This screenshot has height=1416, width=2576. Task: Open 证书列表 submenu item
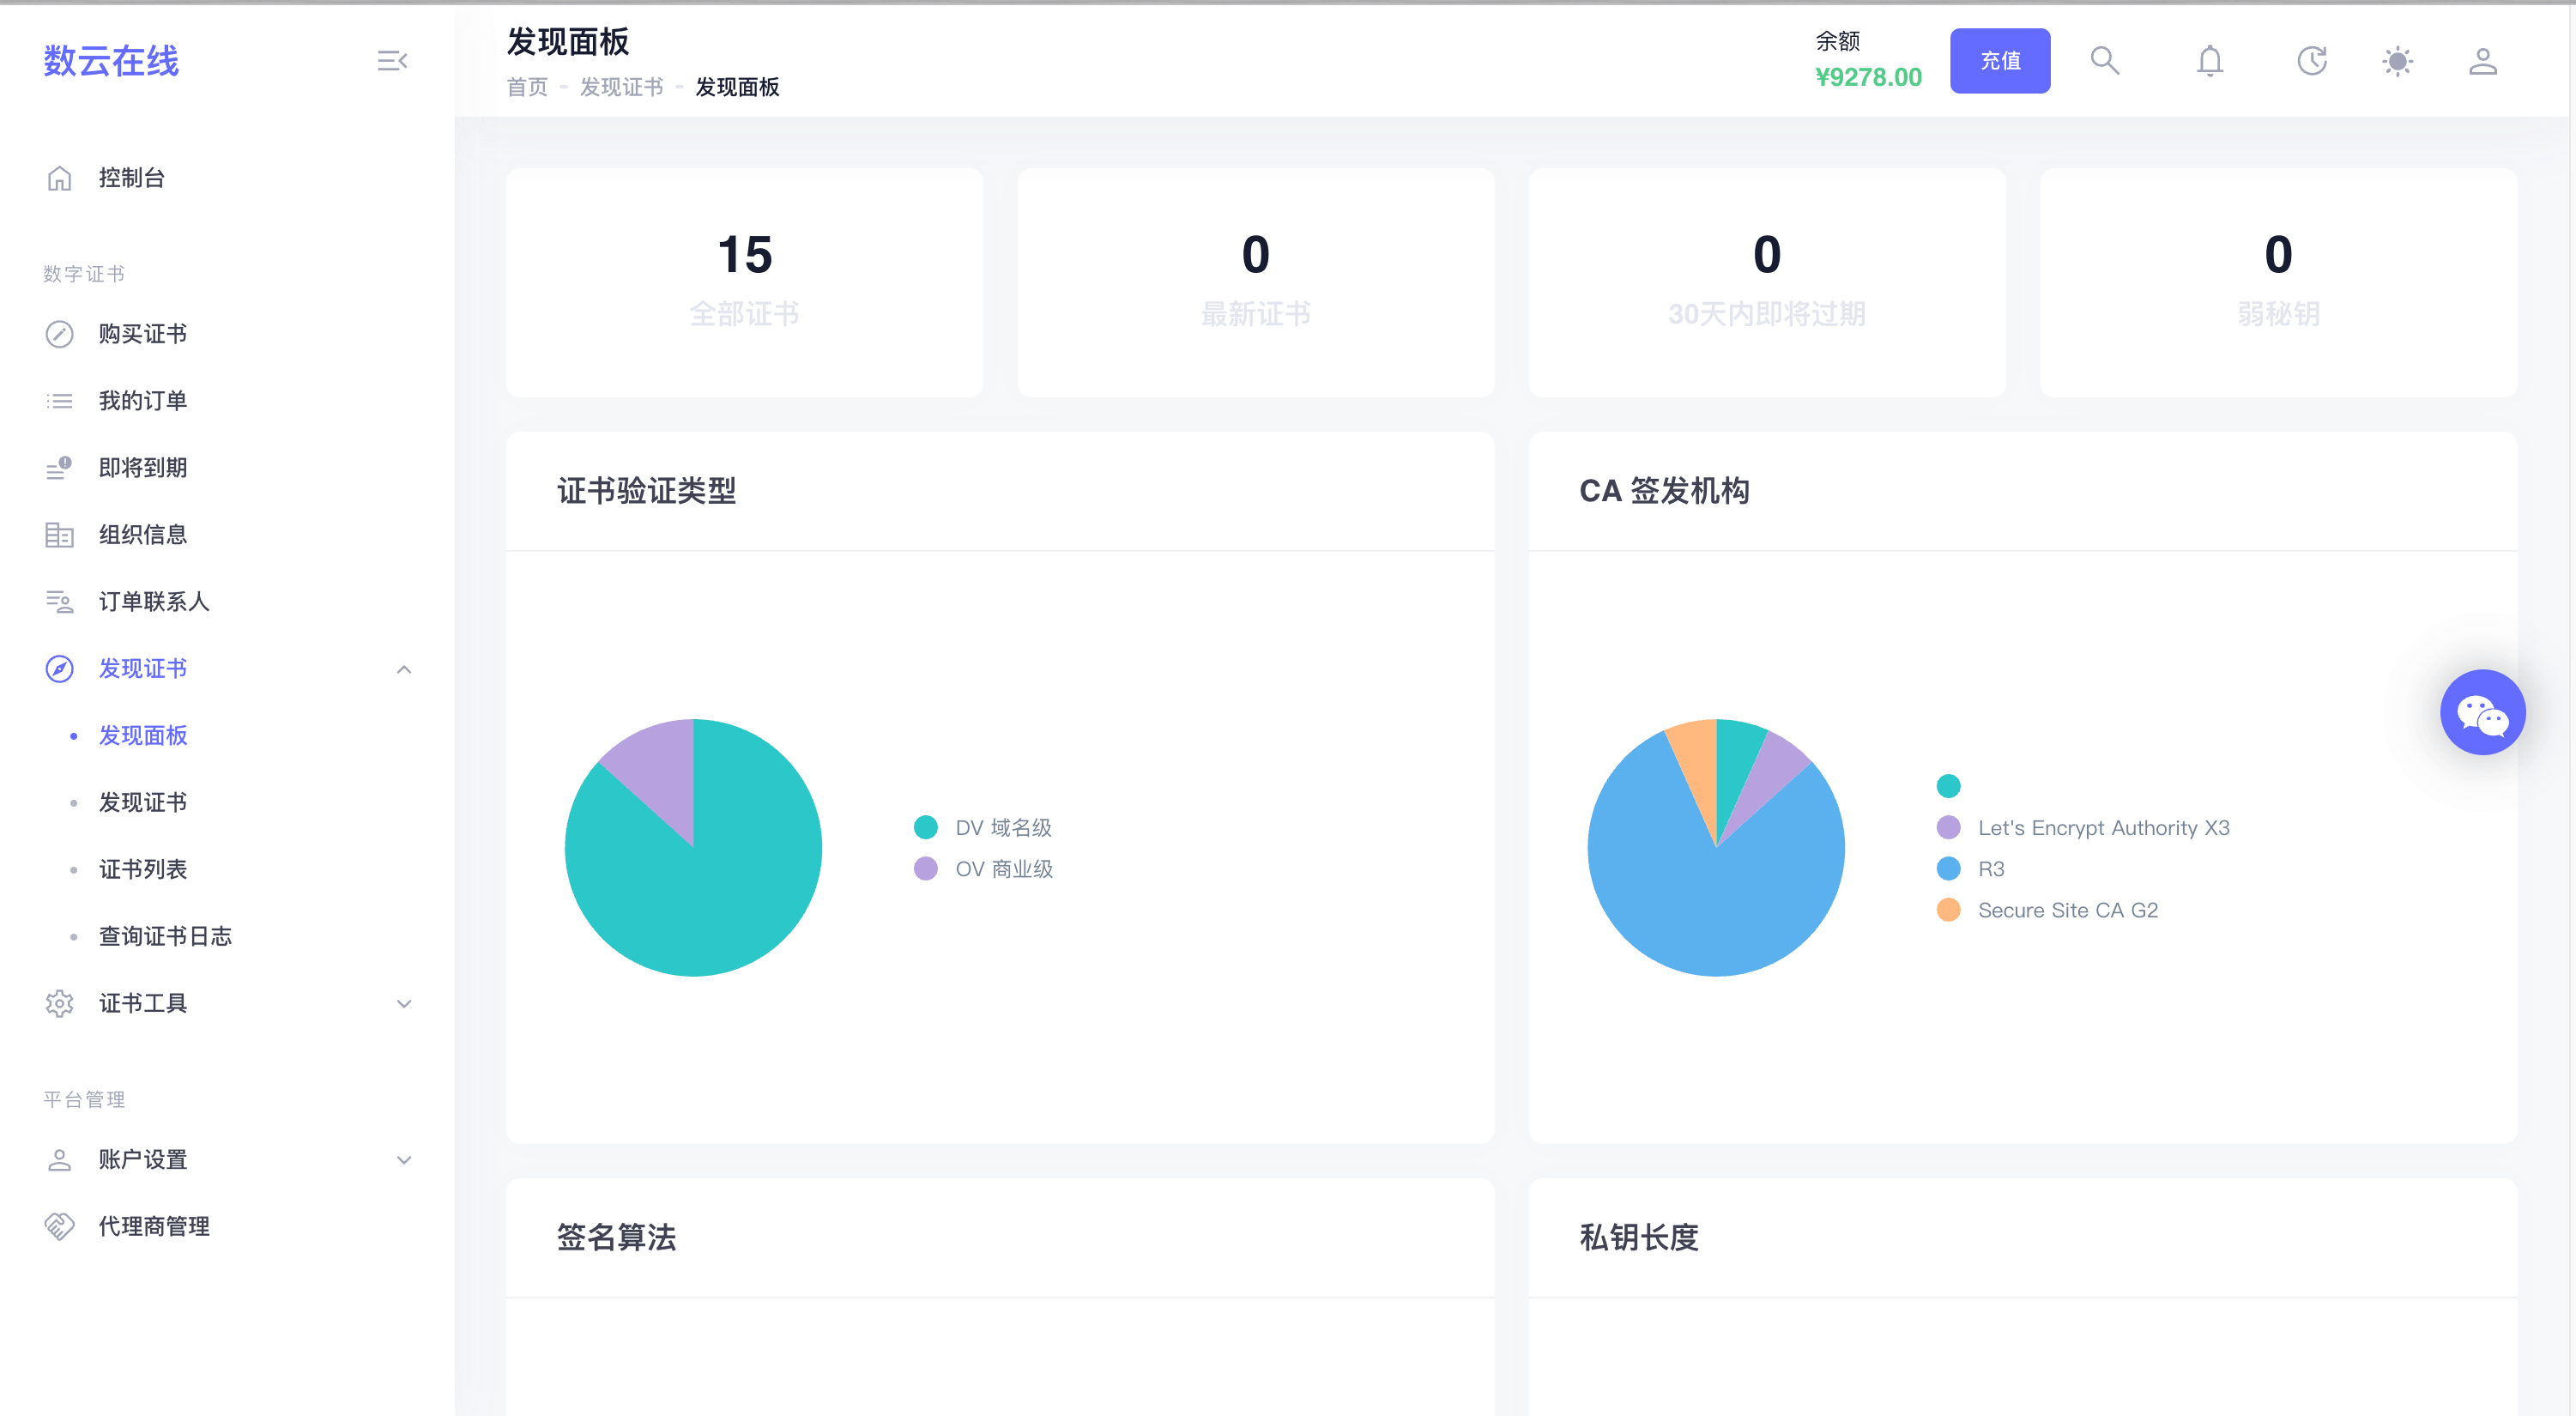click(143, 869)
